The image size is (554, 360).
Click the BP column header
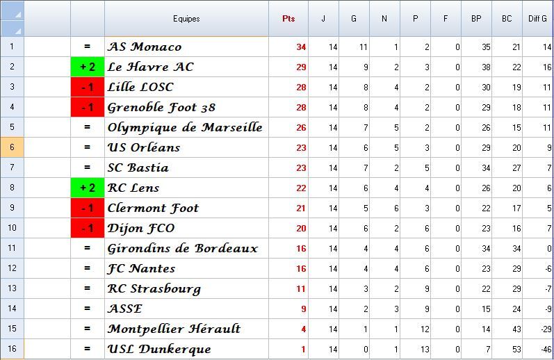tap(476, 19)
